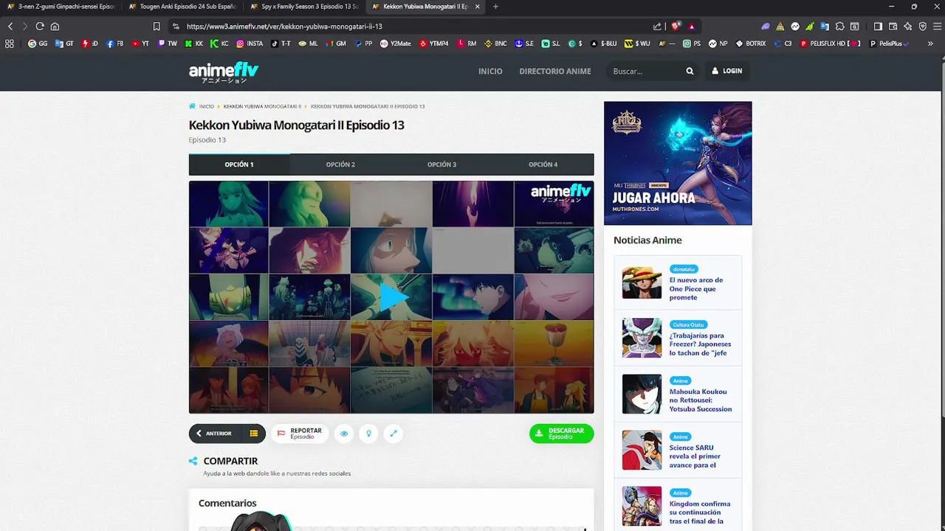Open the INICIO navigation menu item
The height and width of the screenshot is (531, 945).
(x=490, y=72)
